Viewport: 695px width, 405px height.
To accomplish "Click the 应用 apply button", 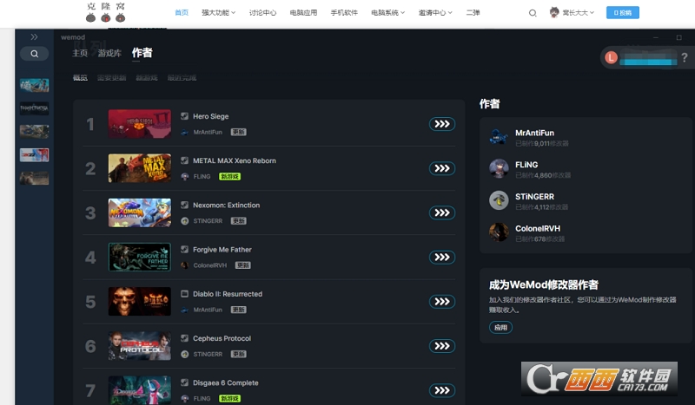I will point(501,328).
